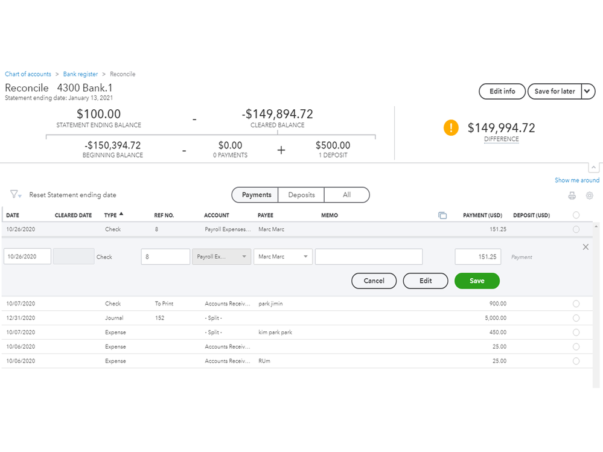Save the transaction with green Save button
Viewport: 603px width, 452px height.
pos(477,281)
